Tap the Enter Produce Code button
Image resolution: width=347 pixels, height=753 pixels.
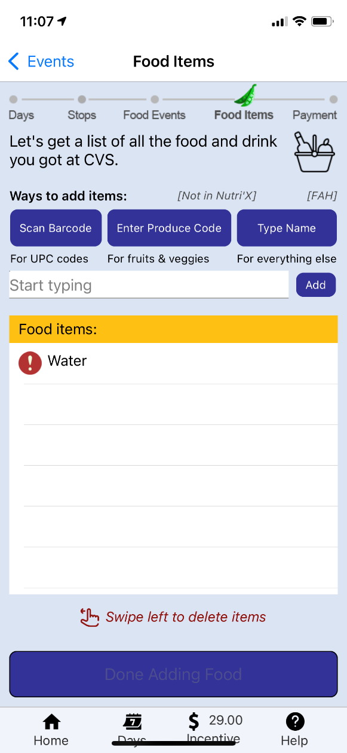point(169,228)
